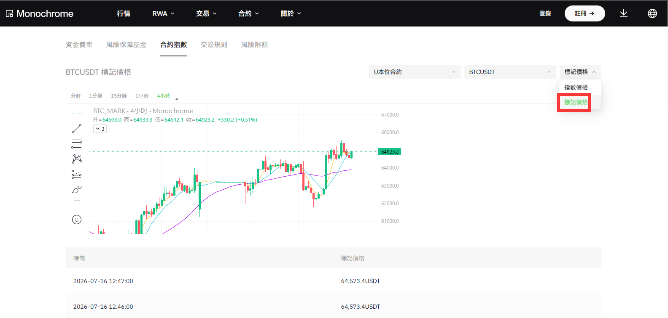668x318 pixels.
Task: Click the 67000.0 price axis label
Action: [390, 115]
